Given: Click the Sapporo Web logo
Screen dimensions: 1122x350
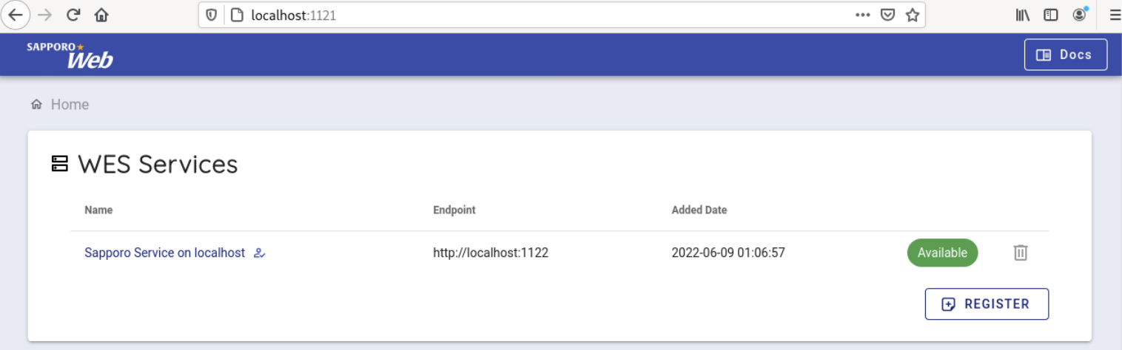Looking at the screenshot, I should point(70,55).
